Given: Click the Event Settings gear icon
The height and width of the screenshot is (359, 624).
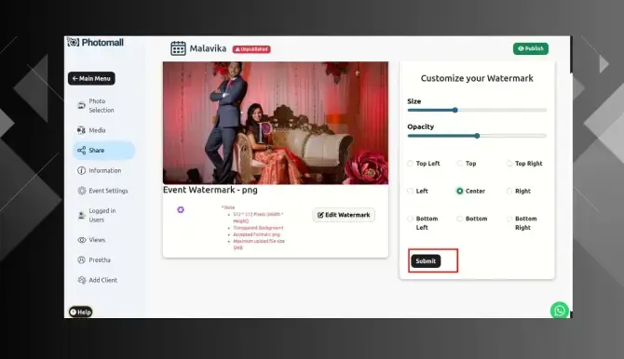Looking at the screenshot, I should pos(82,191).
